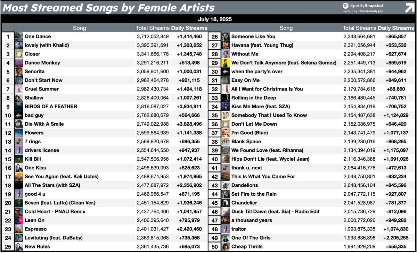Image resolution: width=417 pixels, height=253 pixels.
Task: Click the One Dance album cover
Action: [x=19, y=36]
